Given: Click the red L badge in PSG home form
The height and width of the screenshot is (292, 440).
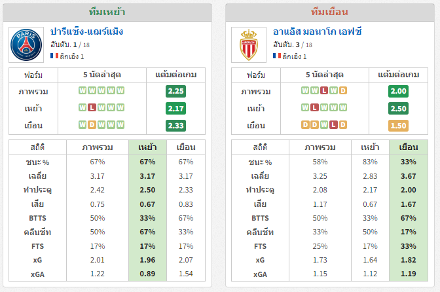Looking at the screenshot, I should tap(92, 108).
